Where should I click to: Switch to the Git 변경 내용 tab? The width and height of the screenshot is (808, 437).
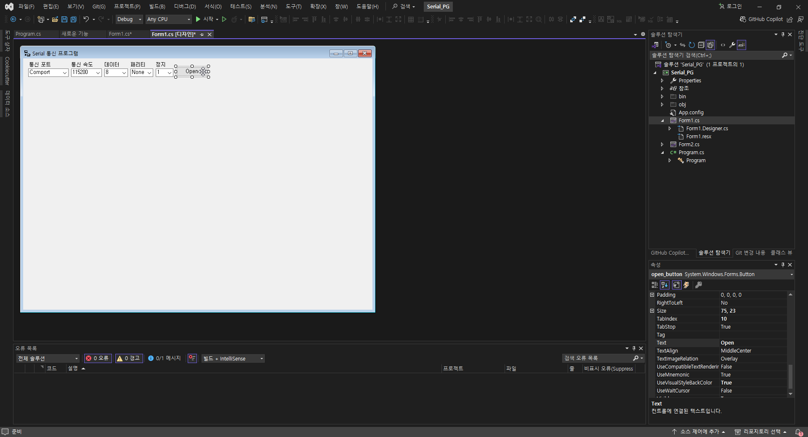pyautogui.click(x=750, y=253)
